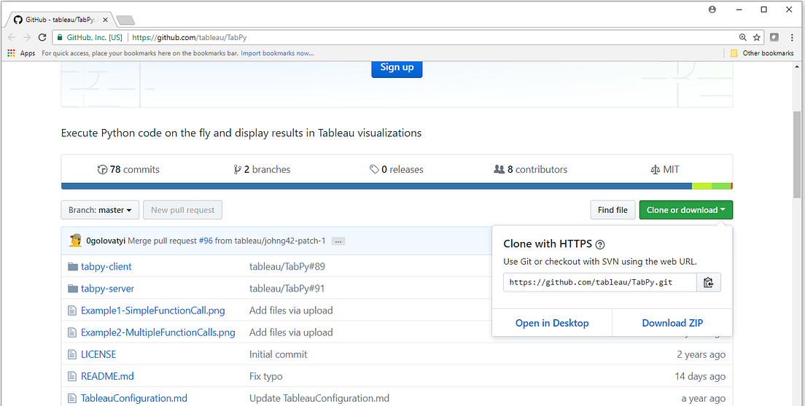
Task: Open a new browser tab
Action: coord(125,20)
